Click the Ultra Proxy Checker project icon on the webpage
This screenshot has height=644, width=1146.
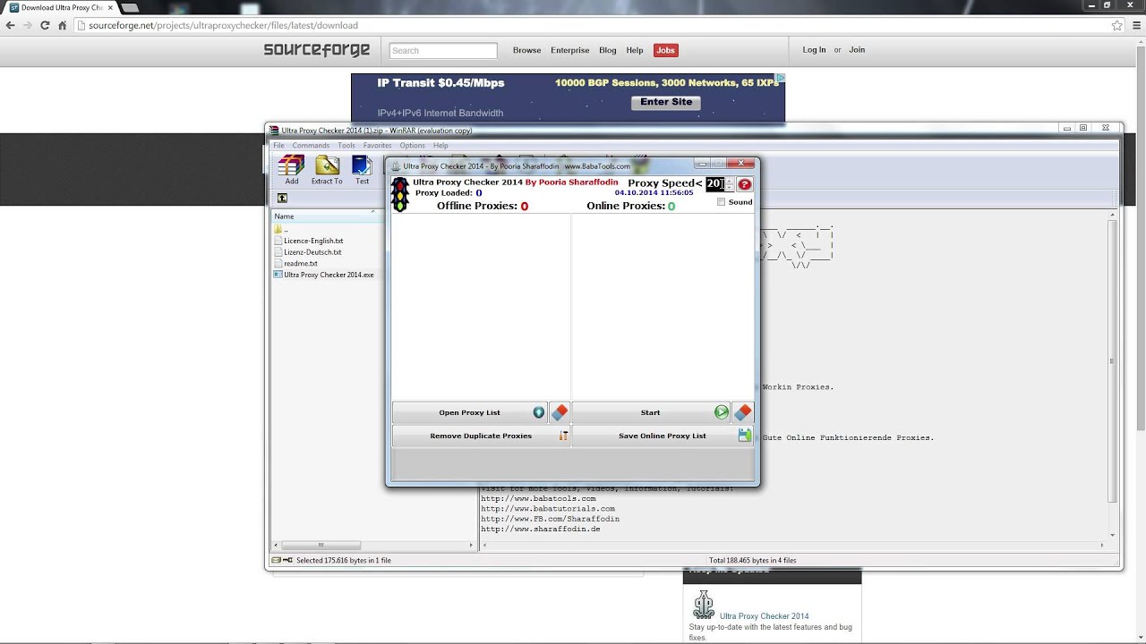tap(704, 605)
